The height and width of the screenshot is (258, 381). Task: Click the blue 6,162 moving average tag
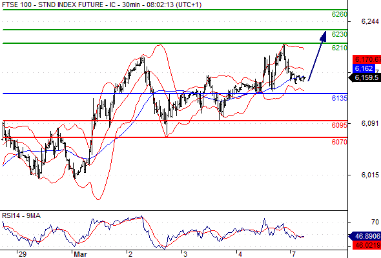tap(364, 68)
